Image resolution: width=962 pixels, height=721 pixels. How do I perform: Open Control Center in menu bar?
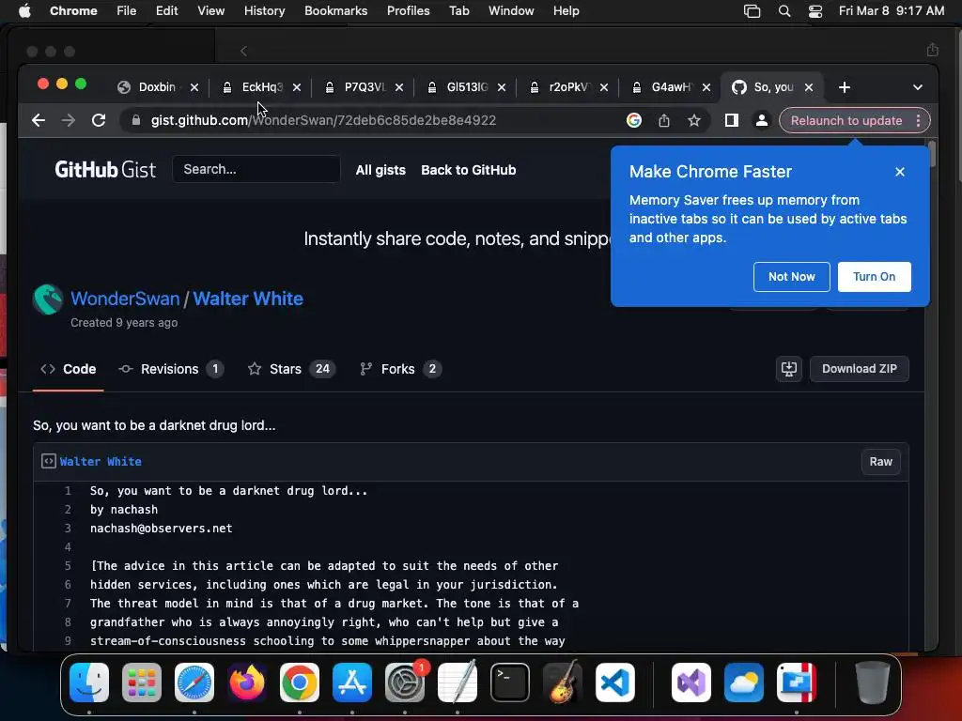click(x=815, y=11)
